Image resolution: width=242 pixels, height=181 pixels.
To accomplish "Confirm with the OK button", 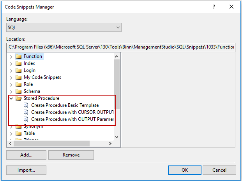I will [185, 170].
